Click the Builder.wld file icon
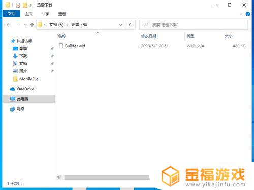 61,46
